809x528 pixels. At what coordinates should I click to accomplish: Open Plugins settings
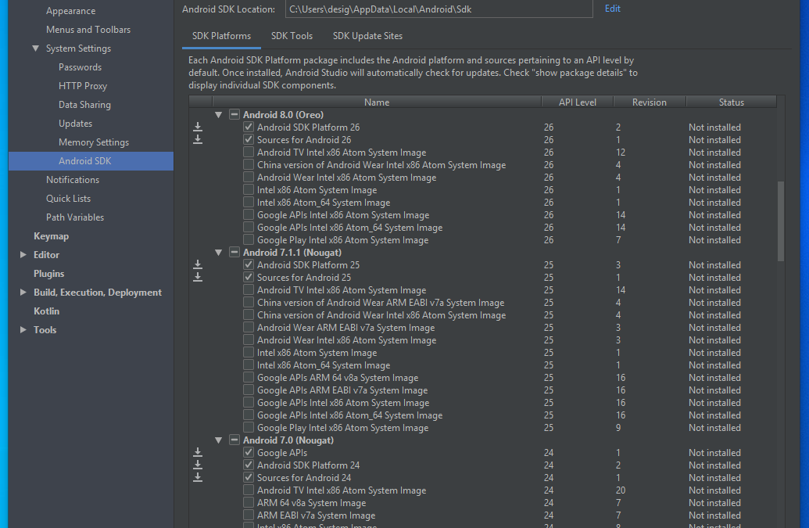[x=49, y=274]
